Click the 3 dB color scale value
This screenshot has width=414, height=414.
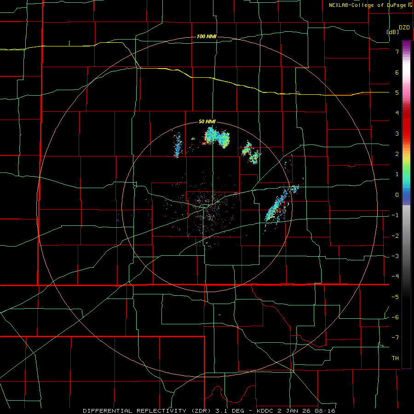[x=397, y=133]
